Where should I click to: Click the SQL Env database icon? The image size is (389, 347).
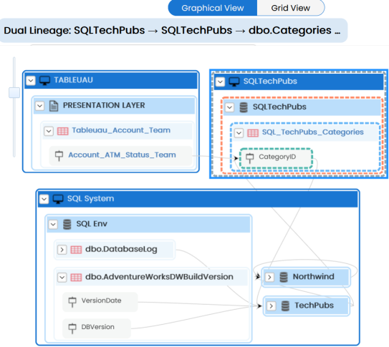coord(67,225)
